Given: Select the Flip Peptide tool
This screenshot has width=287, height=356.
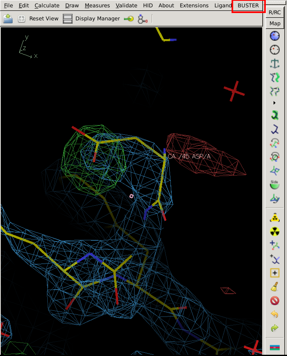Looking at the screenshot, I should 275,171.
